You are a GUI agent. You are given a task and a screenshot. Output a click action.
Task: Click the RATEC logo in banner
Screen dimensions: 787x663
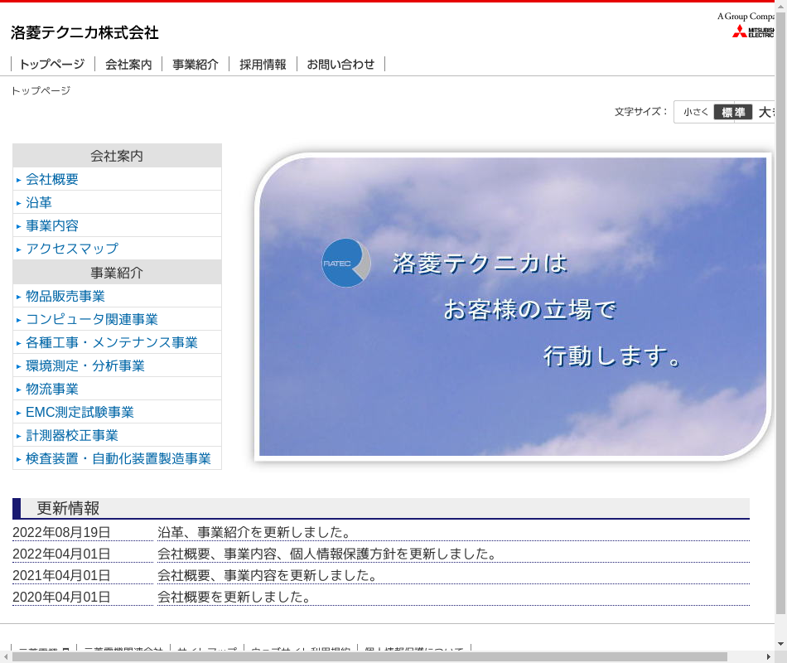coord(345,263)
